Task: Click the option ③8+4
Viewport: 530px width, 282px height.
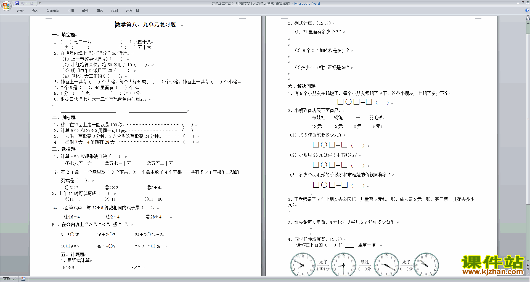Action: click(x=153, y=188)
